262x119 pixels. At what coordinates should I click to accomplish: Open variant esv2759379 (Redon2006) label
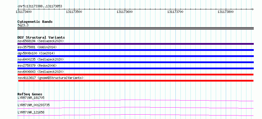tap(37, 65)
